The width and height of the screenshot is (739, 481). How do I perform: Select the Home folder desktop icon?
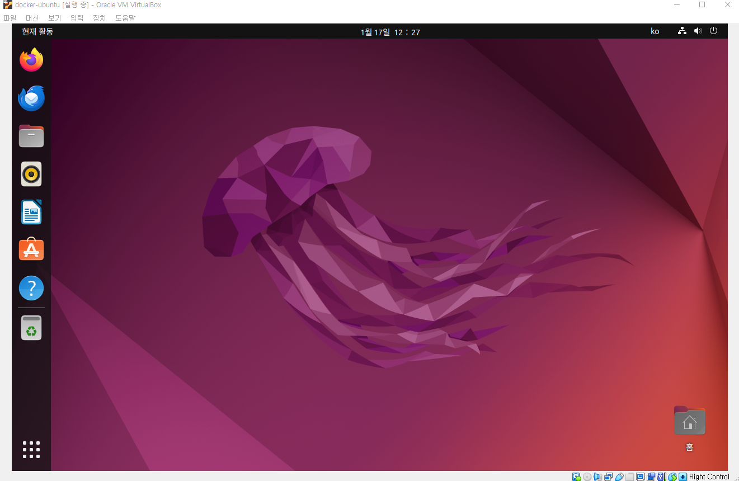[x=690, y=421]
